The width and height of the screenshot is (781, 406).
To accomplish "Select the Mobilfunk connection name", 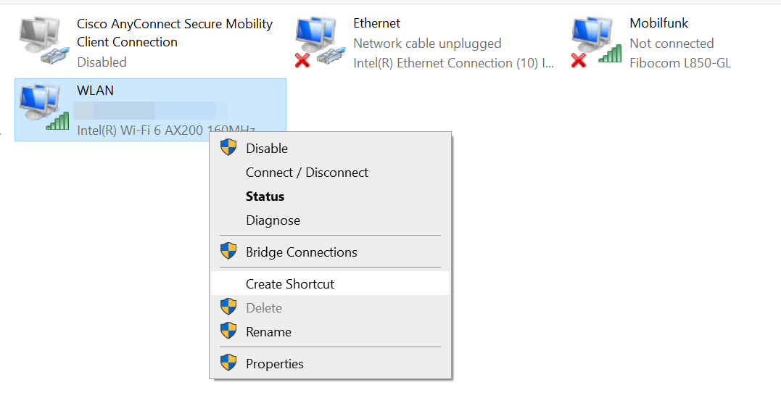I will (x=658, y=24).
